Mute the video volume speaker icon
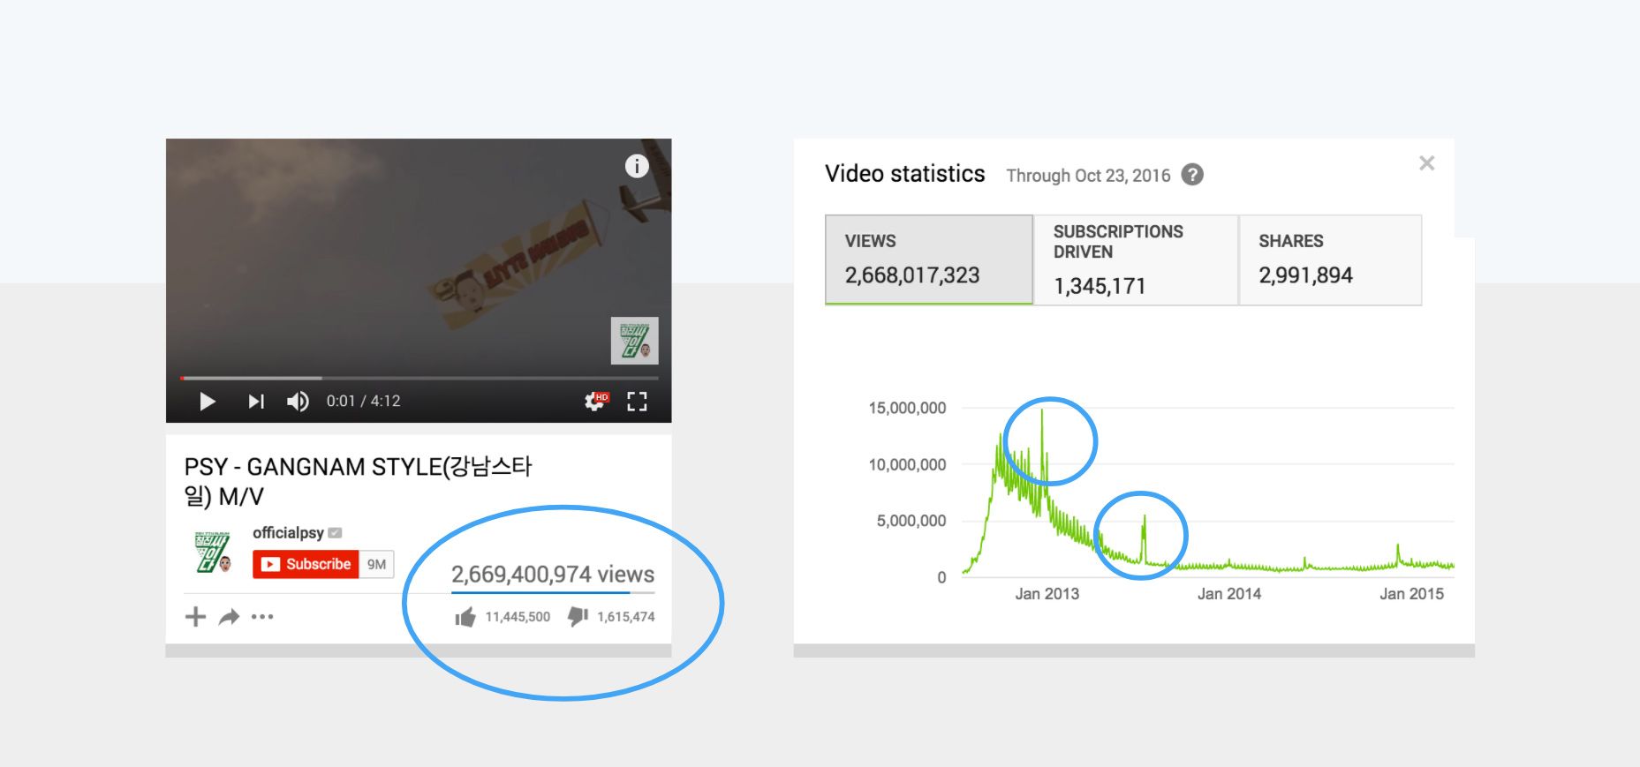The image size is (1640, 767). (298, 402)
